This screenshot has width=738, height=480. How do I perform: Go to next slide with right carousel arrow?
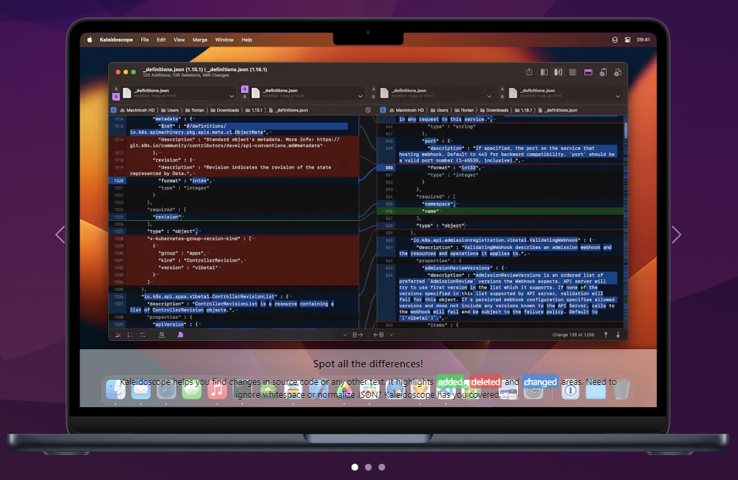pyautogui.click(x=676, y=235)
